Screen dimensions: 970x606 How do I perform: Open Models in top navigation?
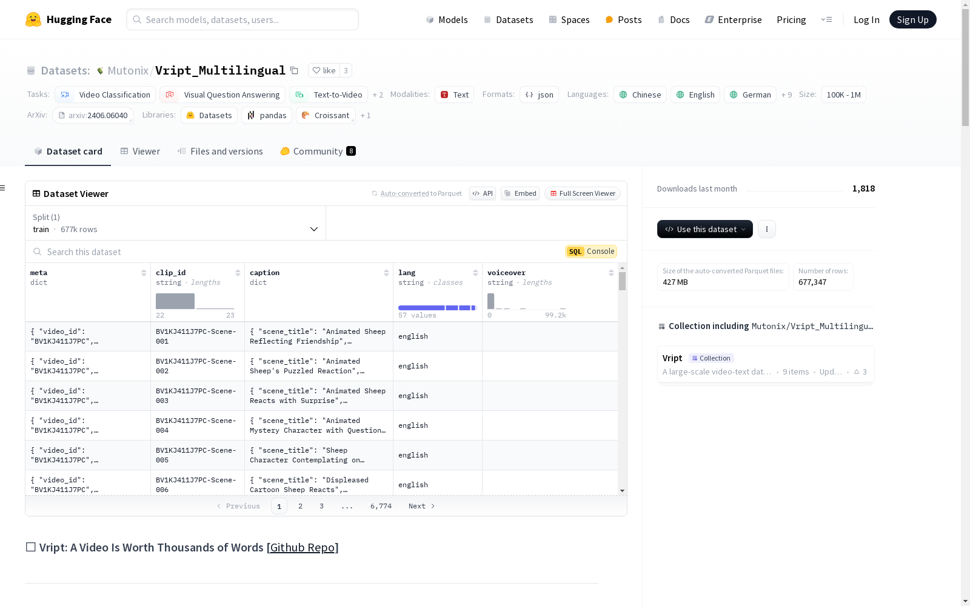pos(447,19)
